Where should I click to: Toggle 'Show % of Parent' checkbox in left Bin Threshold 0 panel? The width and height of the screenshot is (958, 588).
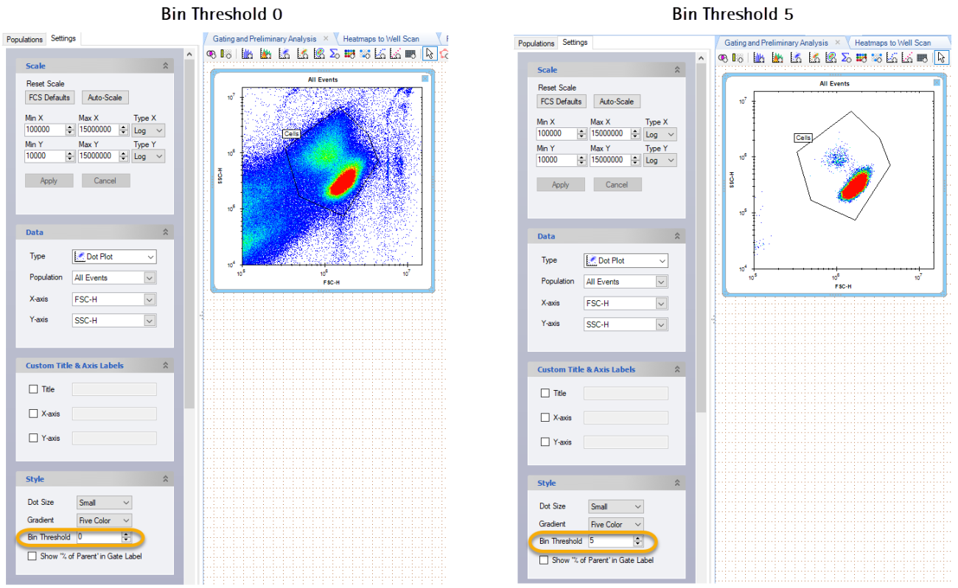tap(32, 556)
